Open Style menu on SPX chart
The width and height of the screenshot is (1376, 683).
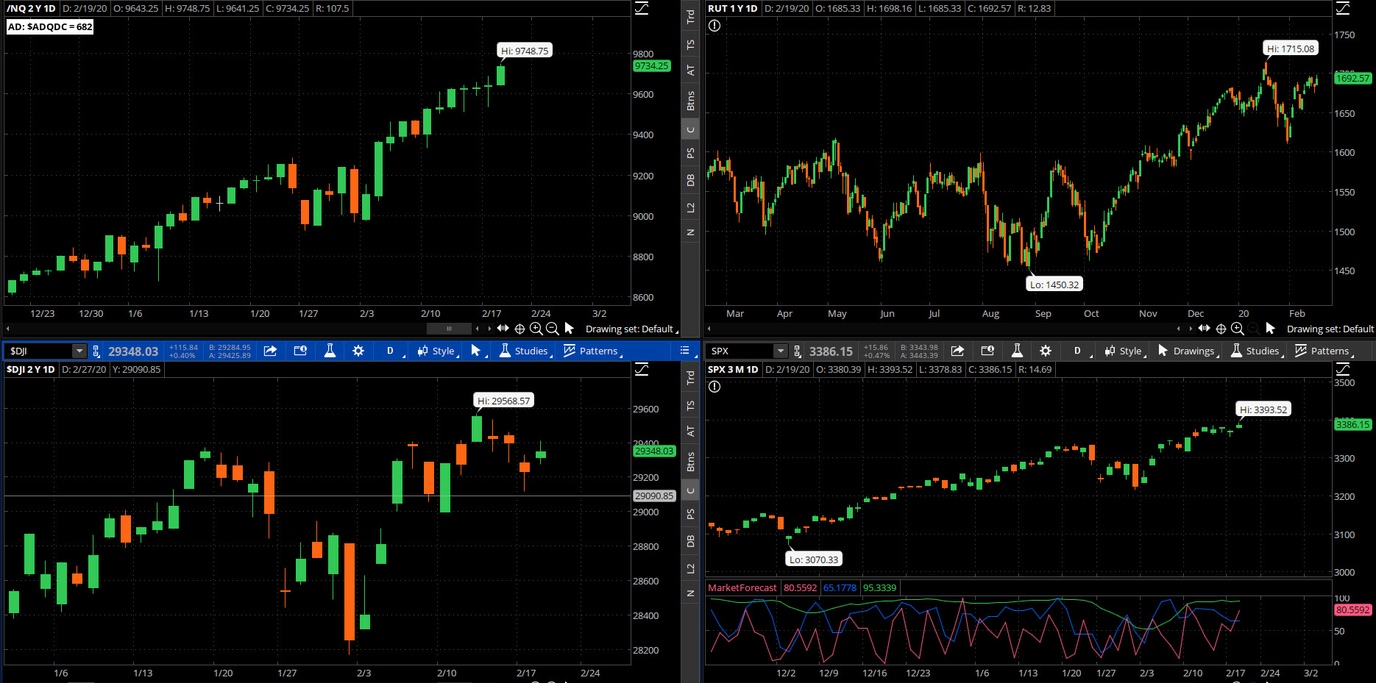[1125, 351]
